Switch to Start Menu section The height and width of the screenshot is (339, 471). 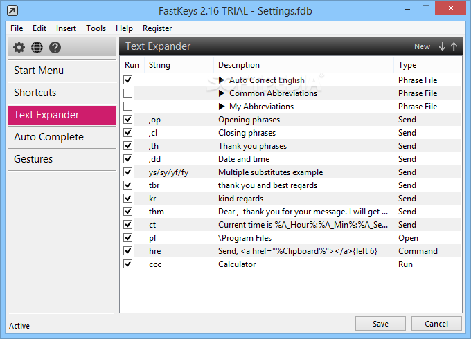point(62,71)
